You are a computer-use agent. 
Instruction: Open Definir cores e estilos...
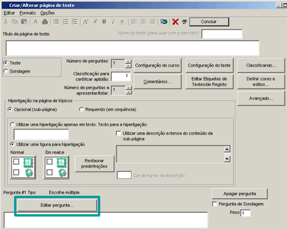click(x=261, y=81)
